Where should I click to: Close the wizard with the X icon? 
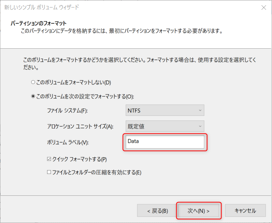pyautogui.click(x=264, y=7)
